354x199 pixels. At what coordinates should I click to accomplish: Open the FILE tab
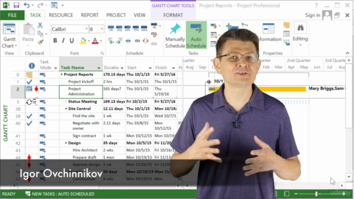12,15
